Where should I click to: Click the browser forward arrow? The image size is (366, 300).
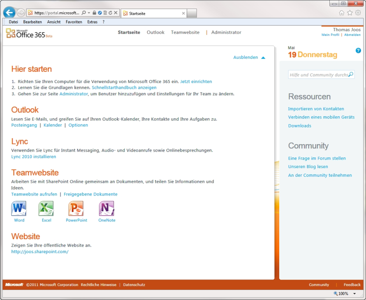pyautogui.click(x=21, y=13)
